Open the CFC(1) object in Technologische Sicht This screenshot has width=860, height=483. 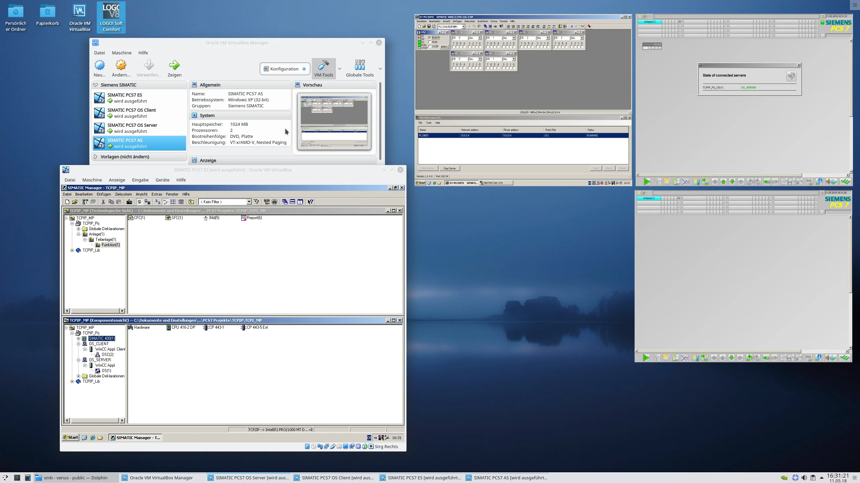137,218
